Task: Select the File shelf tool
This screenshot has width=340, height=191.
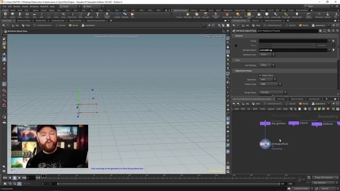Action: [x=132, y=15]
